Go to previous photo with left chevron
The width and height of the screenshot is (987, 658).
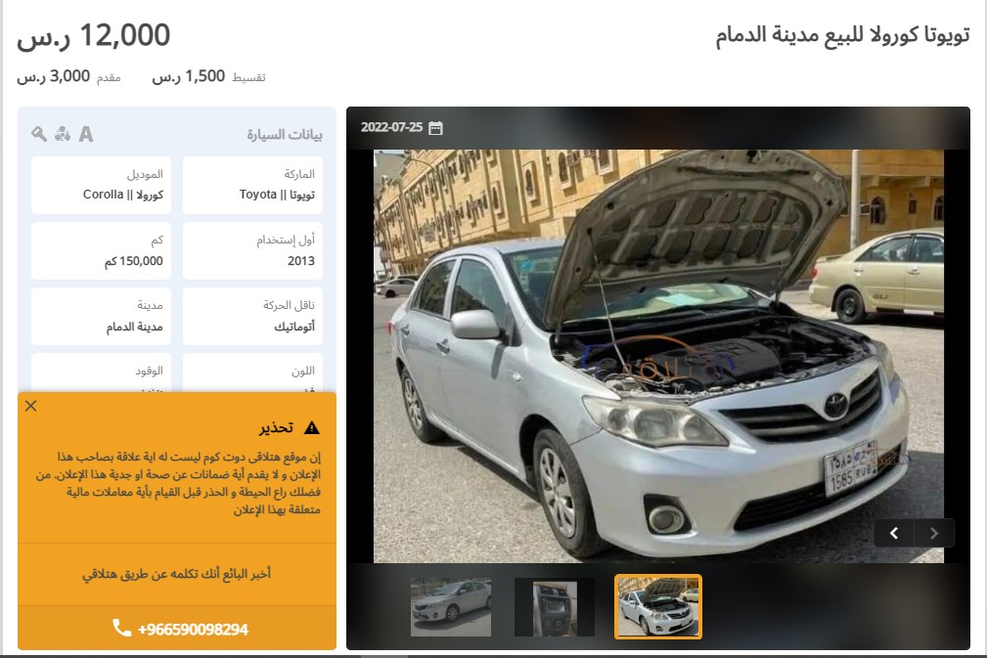(x=894, y=534)
